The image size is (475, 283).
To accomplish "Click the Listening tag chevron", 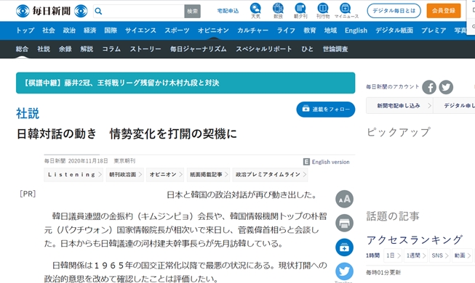I will (x=100, y=174).
